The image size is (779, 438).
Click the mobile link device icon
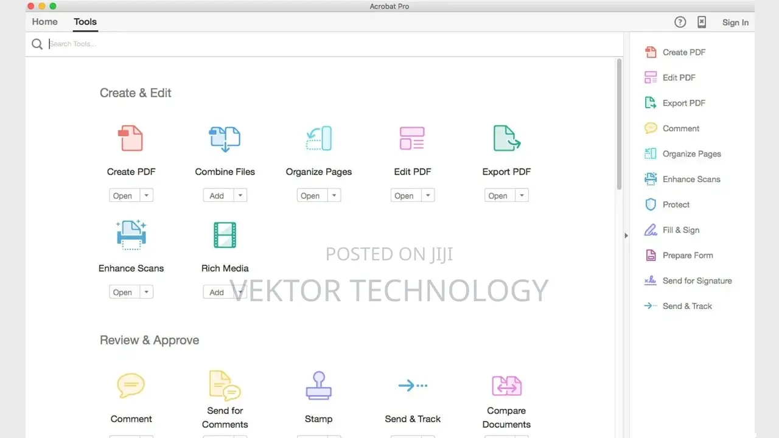point(702,22)
